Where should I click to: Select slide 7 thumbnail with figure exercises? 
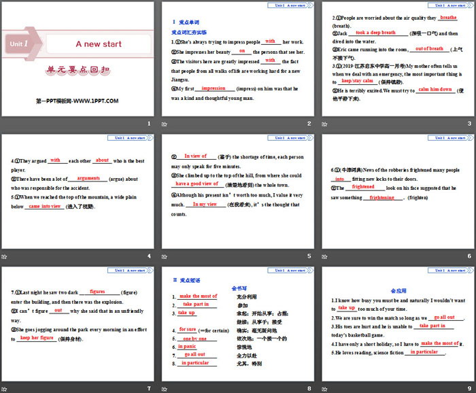tap(78, 324)
